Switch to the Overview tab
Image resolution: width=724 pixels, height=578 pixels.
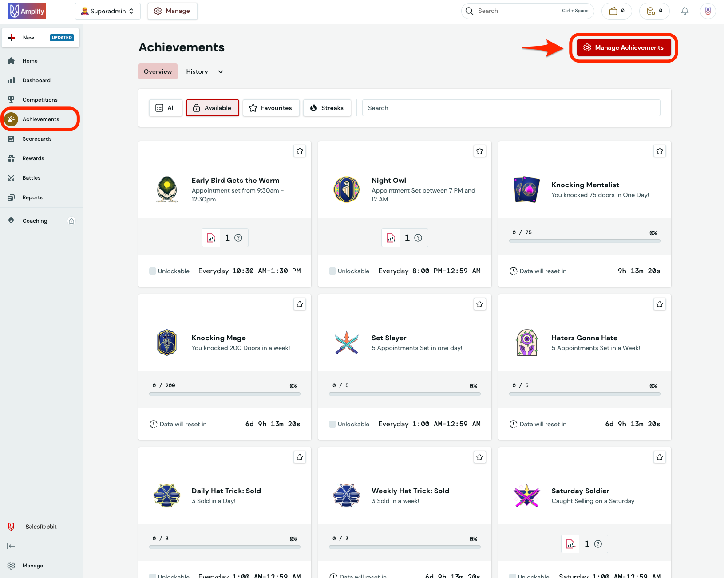158,71
